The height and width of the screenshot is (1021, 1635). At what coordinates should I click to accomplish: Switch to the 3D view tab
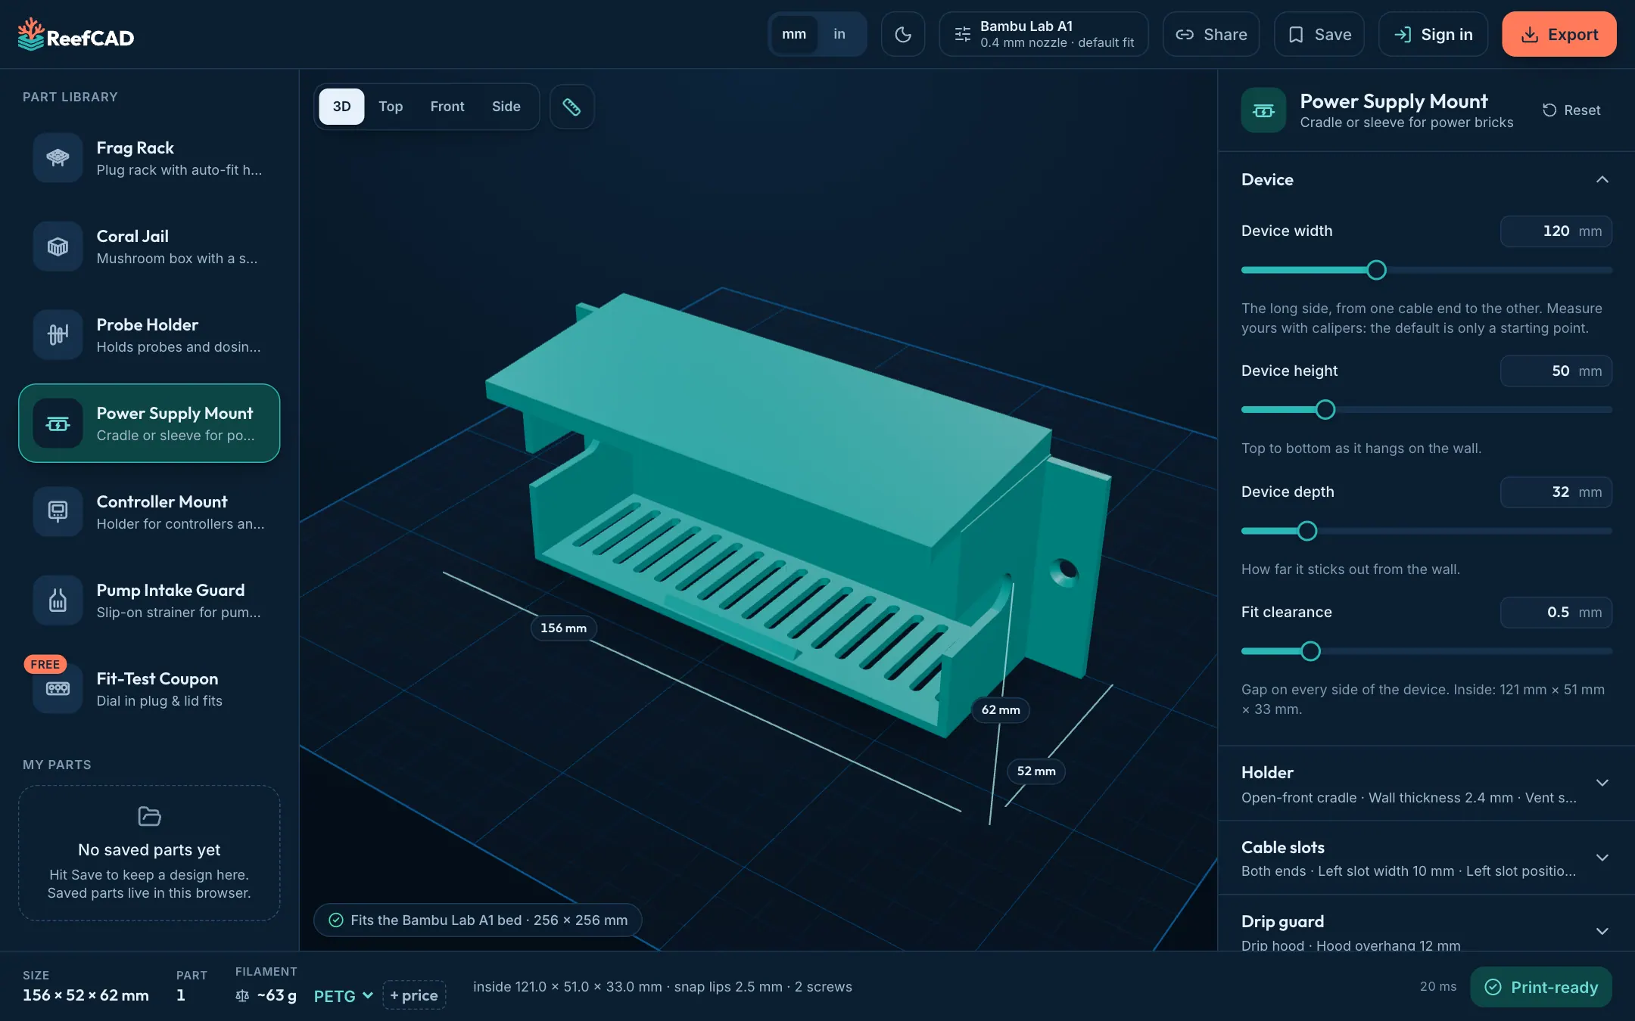click(341, 107)
